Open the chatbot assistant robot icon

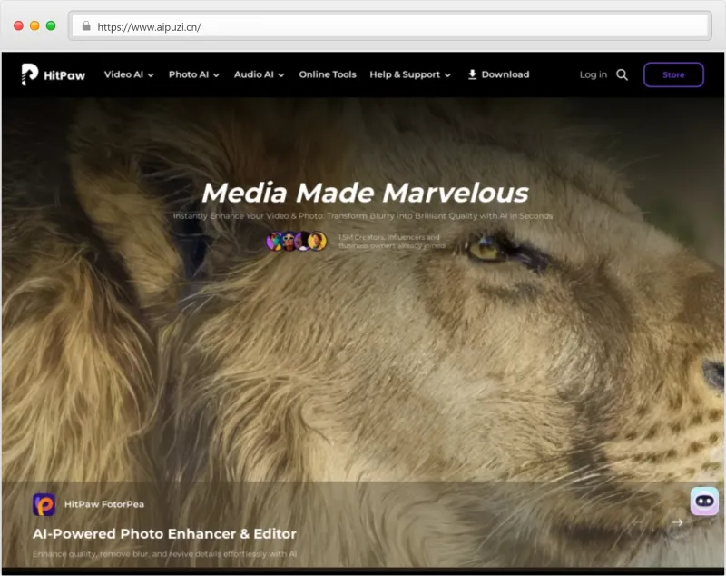tap(704, 502)
